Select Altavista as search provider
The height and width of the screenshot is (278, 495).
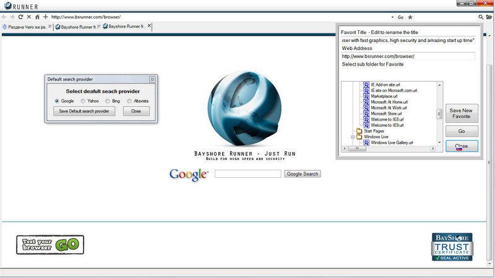[129, 101]
